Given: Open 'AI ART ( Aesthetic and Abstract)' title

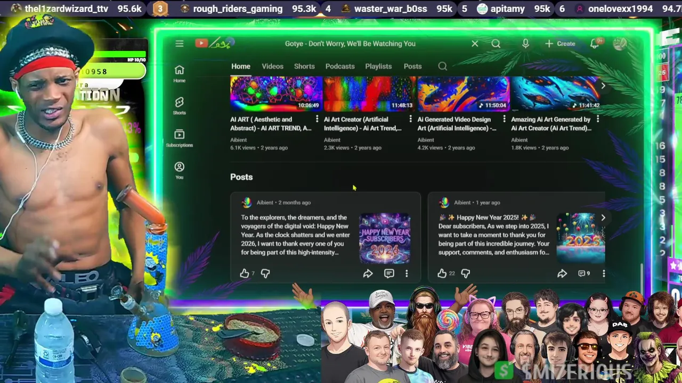Looking at the screenshot, I should (x=271, y=124).
